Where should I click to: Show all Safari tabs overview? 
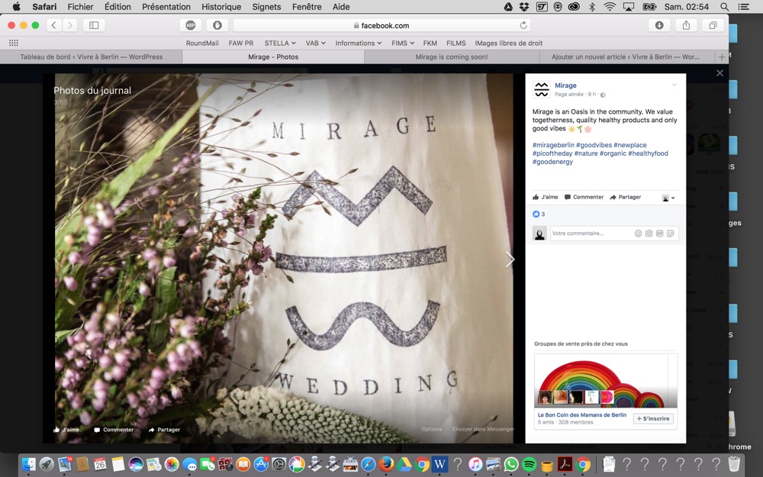(713, 25)
